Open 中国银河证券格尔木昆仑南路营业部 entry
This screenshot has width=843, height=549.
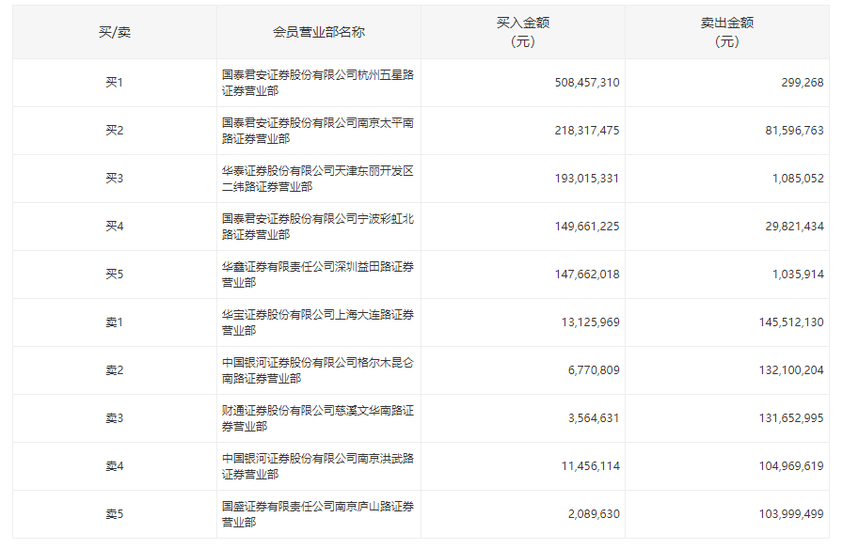click(317, 370)
